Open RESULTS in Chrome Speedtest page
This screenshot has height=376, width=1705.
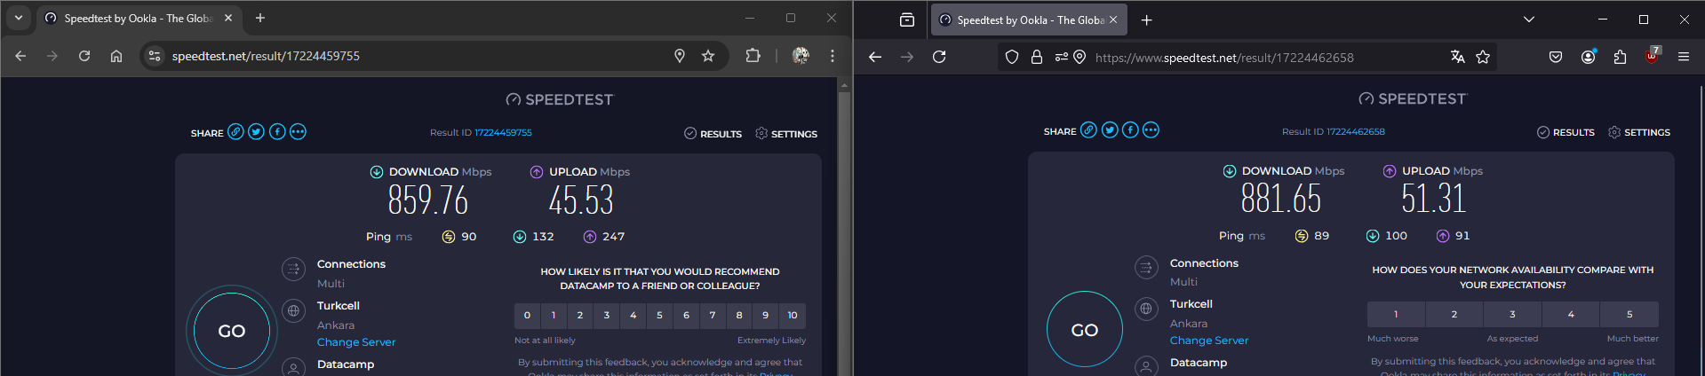point(713,133)
